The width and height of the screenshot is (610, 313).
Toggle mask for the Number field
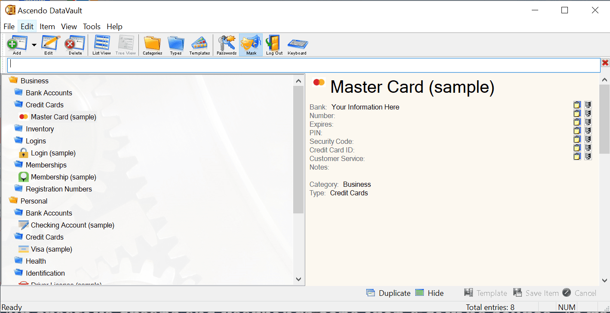click(x=588, y=113)
